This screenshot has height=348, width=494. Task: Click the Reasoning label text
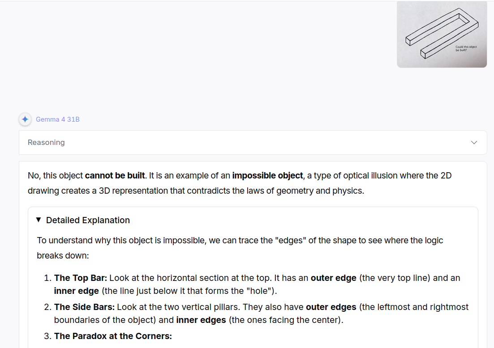click(46, 143)
